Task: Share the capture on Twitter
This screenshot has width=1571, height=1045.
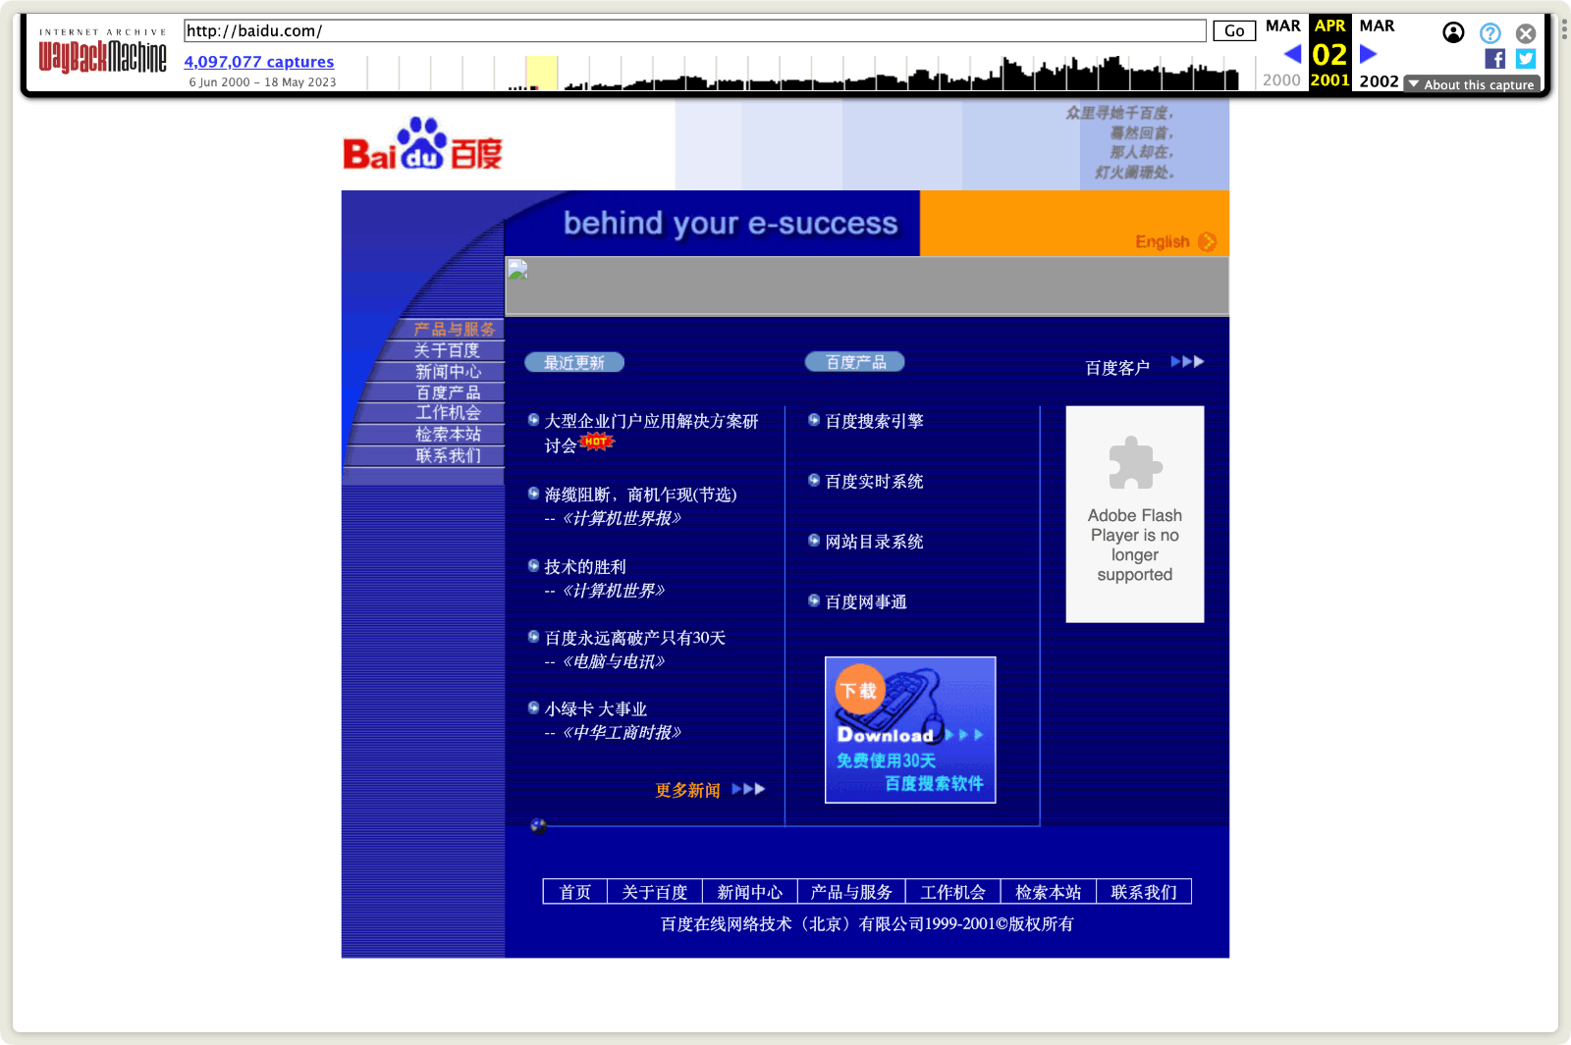Action: [1525, 59]
